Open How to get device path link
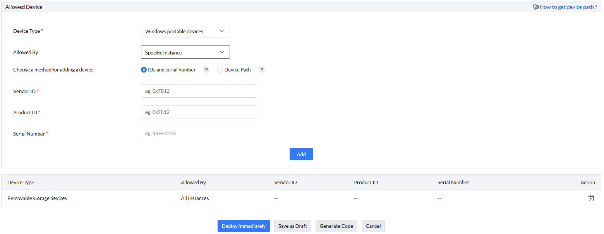 (568, 7)
